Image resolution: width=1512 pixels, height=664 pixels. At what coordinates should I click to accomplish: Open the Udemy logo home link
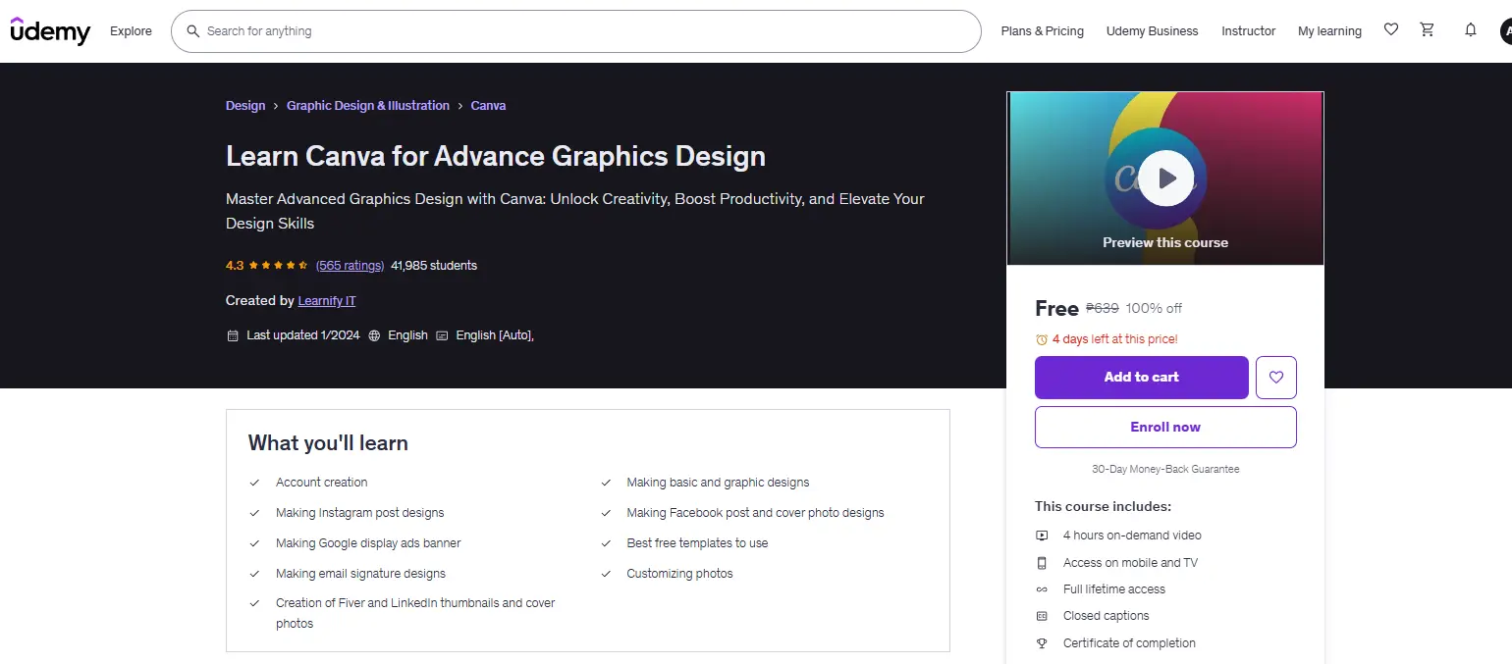point(50,30)
